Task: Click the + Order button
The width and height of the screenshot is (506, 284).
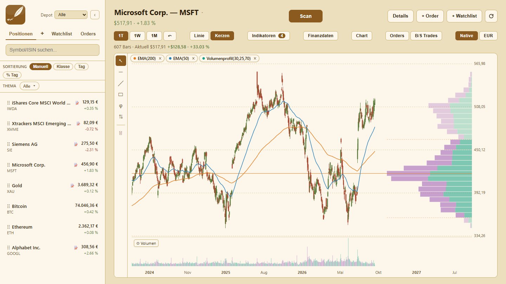Action: click(430, 16)
